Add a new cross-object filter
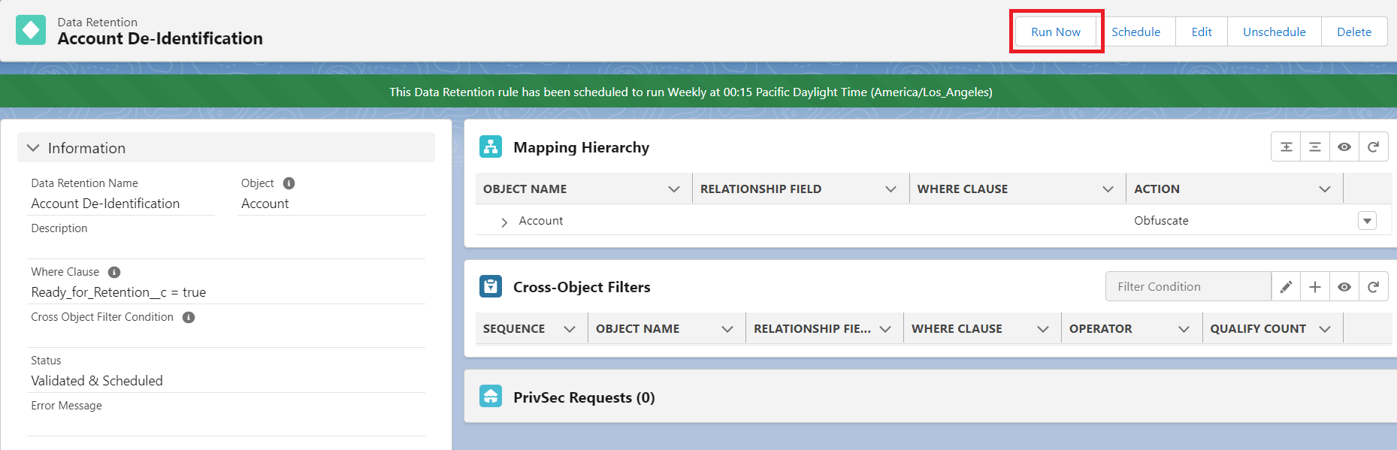Screen dimensions: 1397x450 click(x=1314, y=287)
